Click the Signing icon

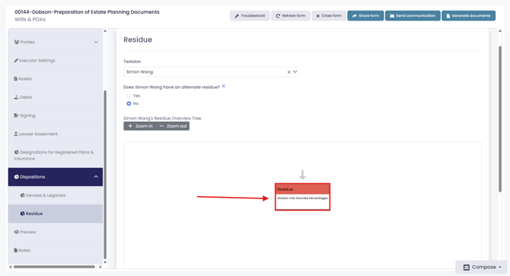[x=16, y=116]
